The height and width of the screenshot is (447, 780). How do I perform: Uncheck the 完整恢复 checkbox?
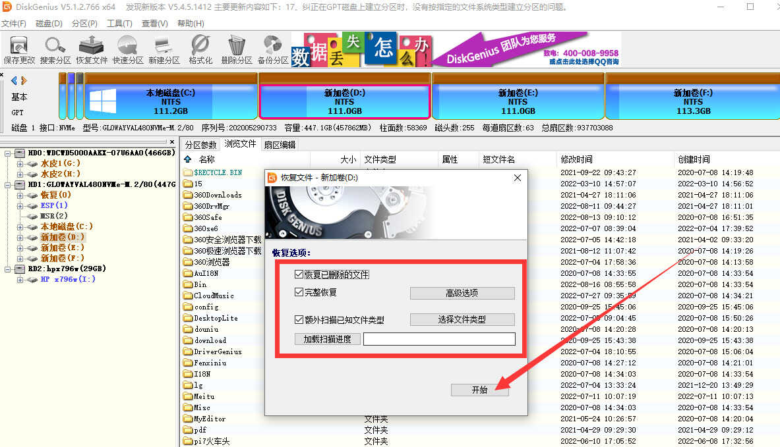[299, 292]
